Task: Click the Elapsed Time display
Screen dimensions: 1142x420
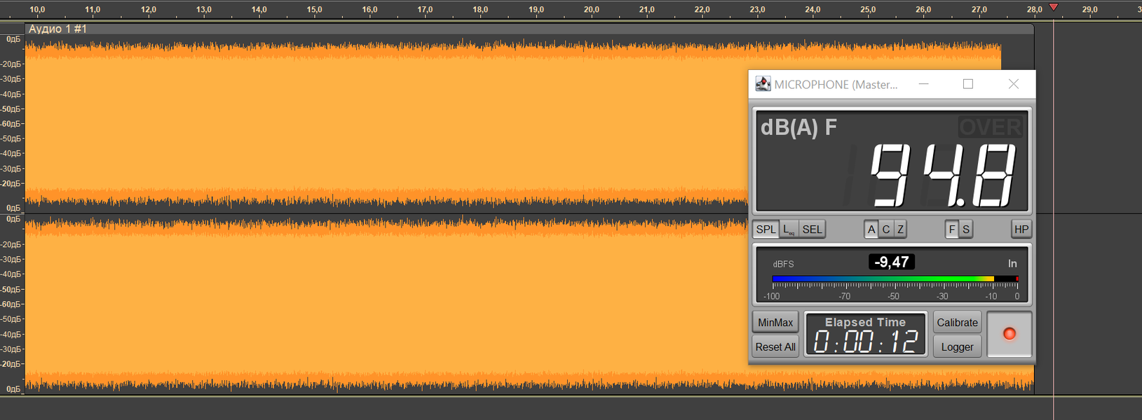Action: [x=866, y=335]
